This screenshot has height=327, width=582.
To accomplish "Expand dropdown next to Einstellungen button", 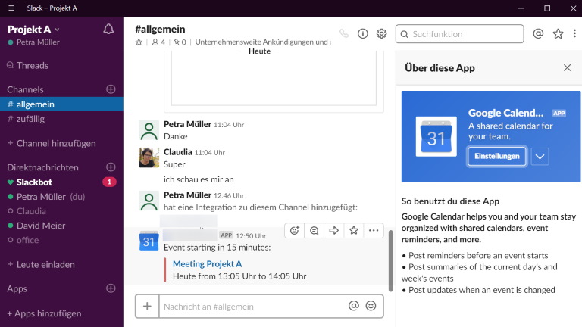I will (540, 157).
